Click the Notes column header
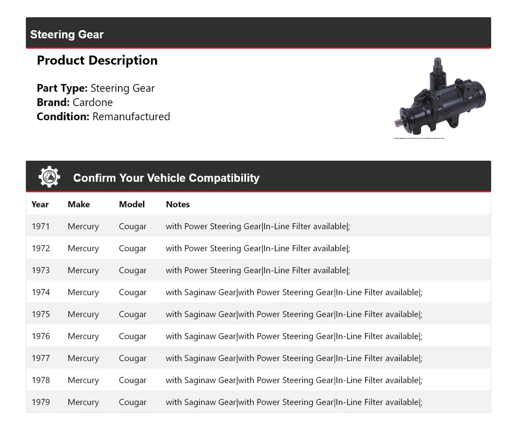Viewport: 517px width, 430px height. tap(178, 204)
